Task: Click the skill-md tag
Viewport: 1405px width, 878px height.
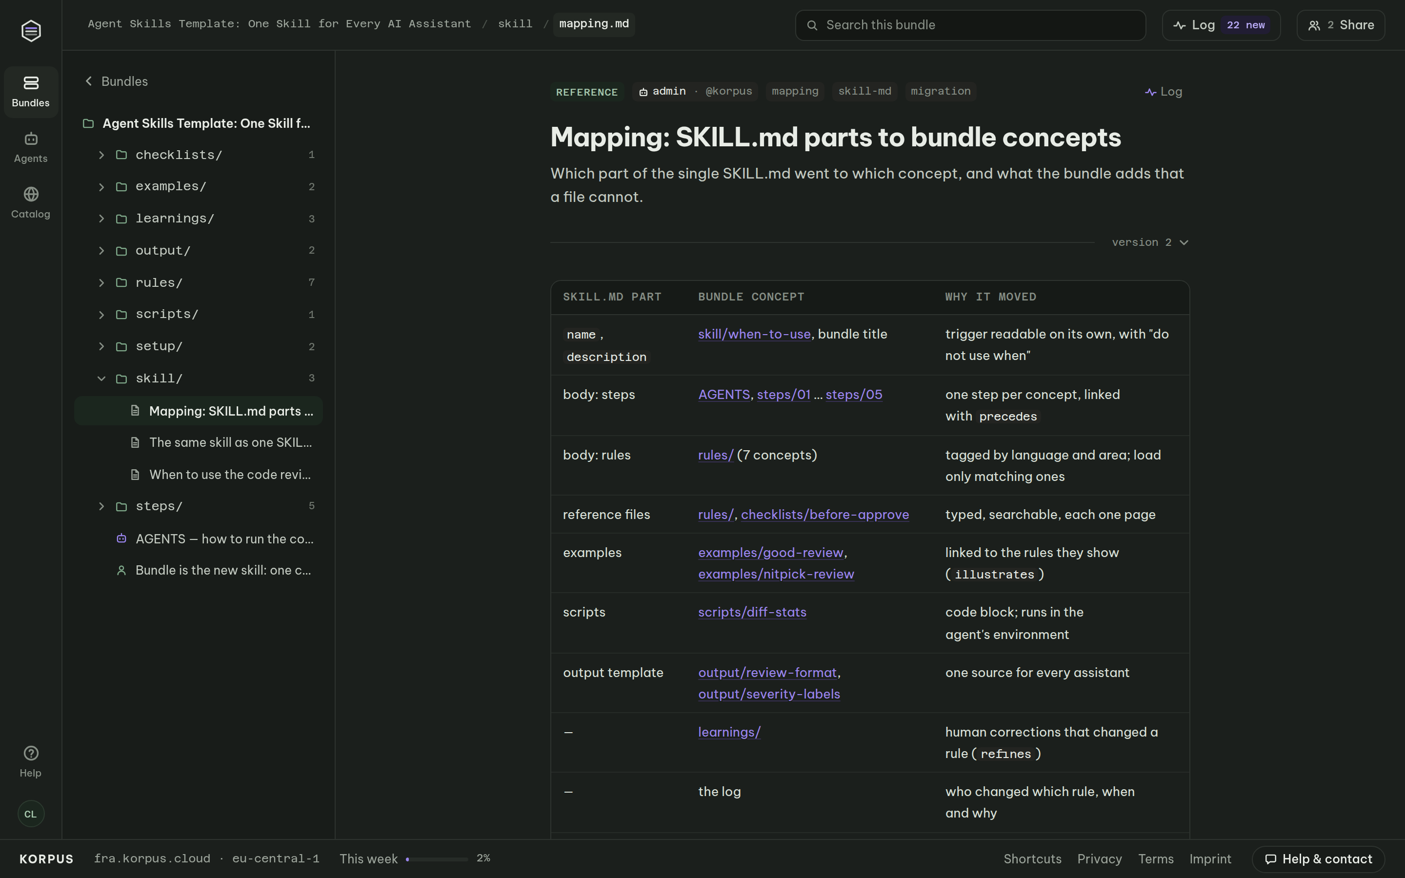Action: tap(864, 91)
